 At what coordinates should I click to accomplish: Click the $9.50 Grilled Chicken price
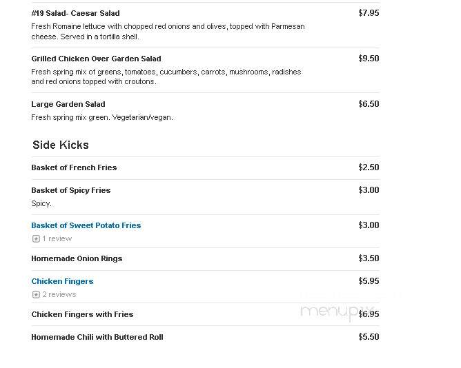[369, 59]
